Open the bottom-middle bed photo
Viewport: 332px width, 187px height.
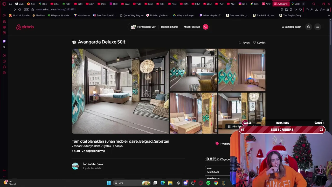[193, 113]
